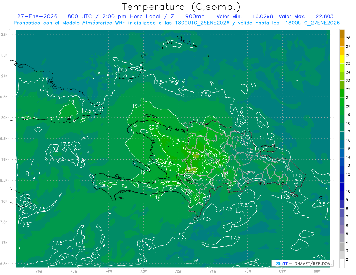The height and width of the screenshot is (275, 356).
Task: Click '1800UTC_25ENE2026' initialization time in subtitle
Action: 202,23
